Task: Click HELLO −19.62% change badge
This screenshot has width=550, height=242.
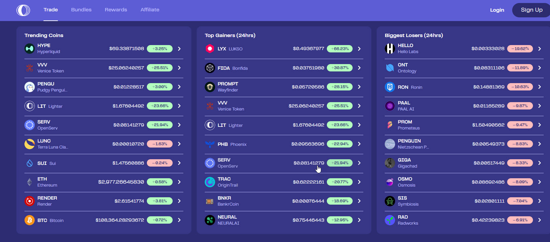Action: (520, 49)
